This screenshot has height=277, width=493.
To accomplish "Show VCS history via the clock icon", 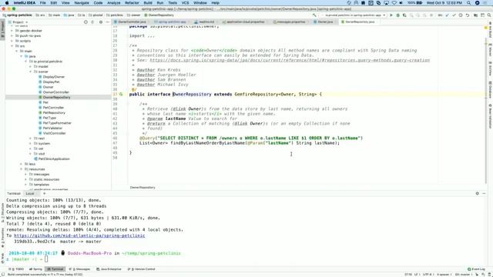I will coord(461,15).
